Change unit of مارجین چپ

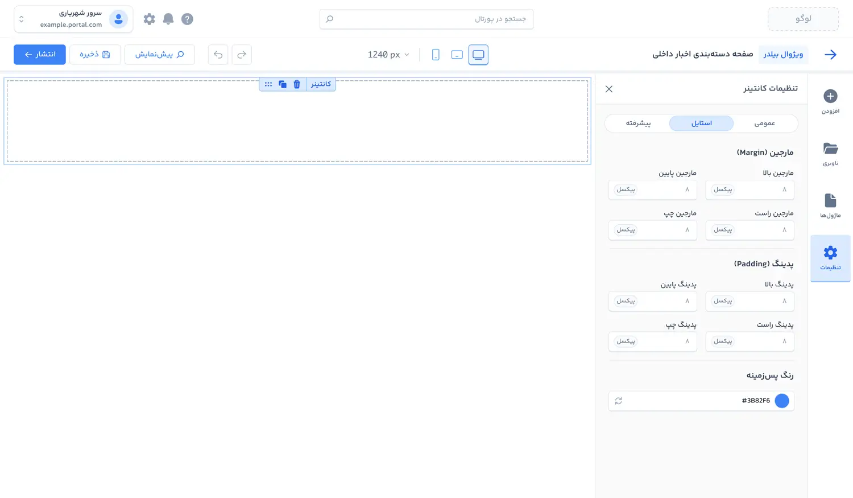coord(626,230)
